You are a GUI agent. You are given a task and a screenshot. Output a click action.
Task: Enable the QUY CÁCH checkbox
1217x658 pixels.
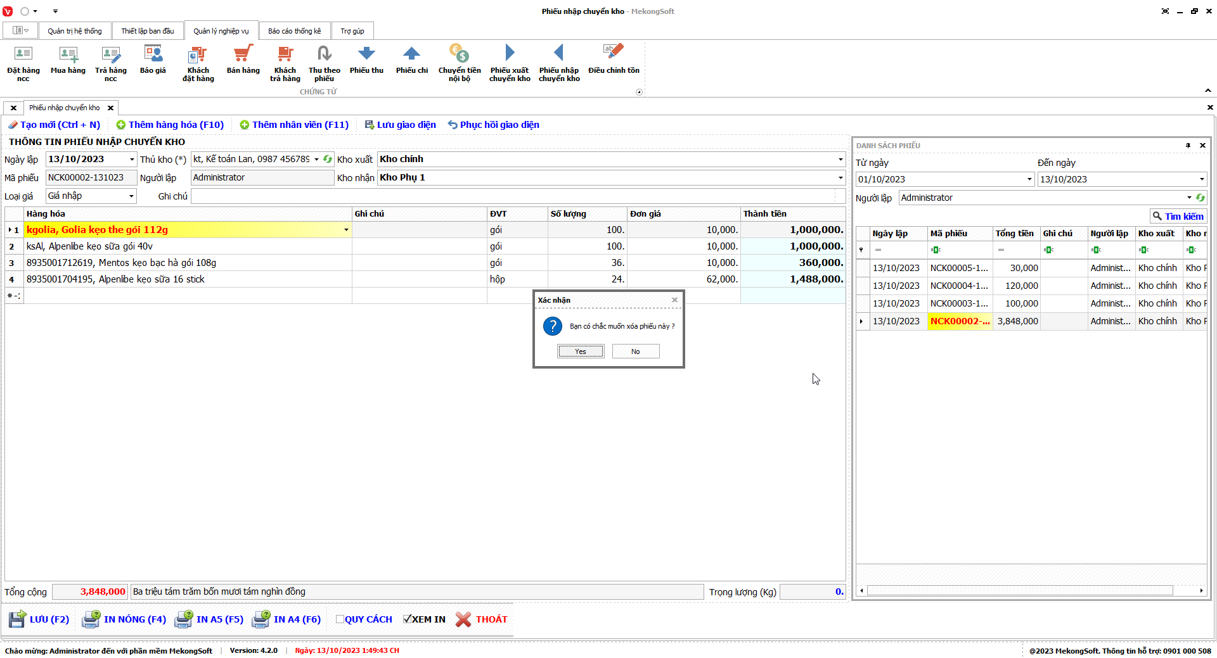click(x=340, y=619)
